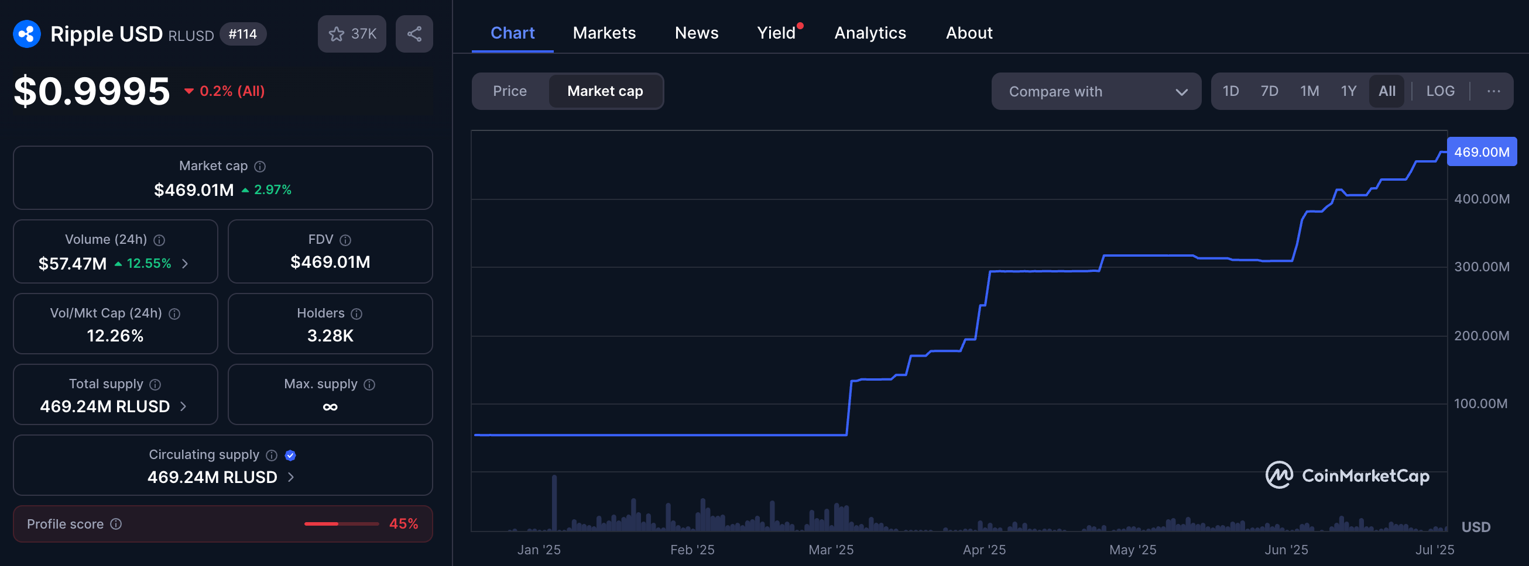Click the Ripple USD coin logo

coord(27,34)
